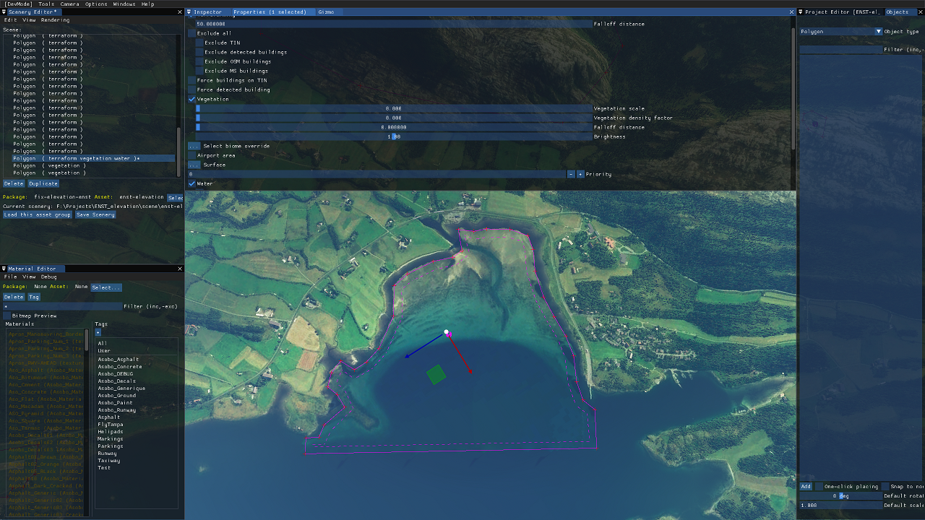Close the Inspector window

[791, 12]
